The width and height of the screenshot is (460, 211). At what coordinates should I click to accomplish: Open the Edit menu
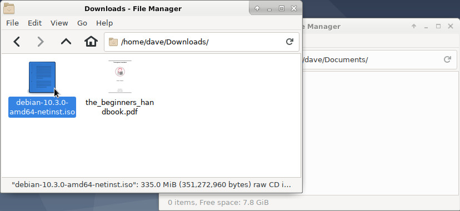34,23
